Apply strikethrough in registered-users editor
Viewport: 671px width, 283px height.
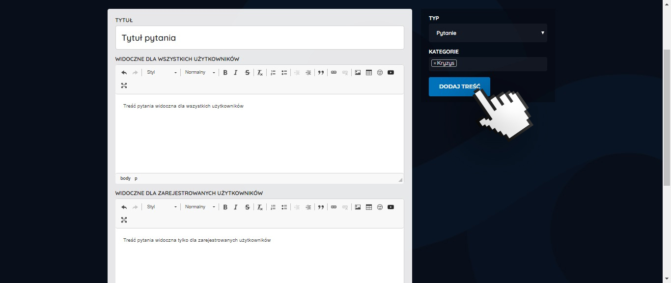coord(247,207)
